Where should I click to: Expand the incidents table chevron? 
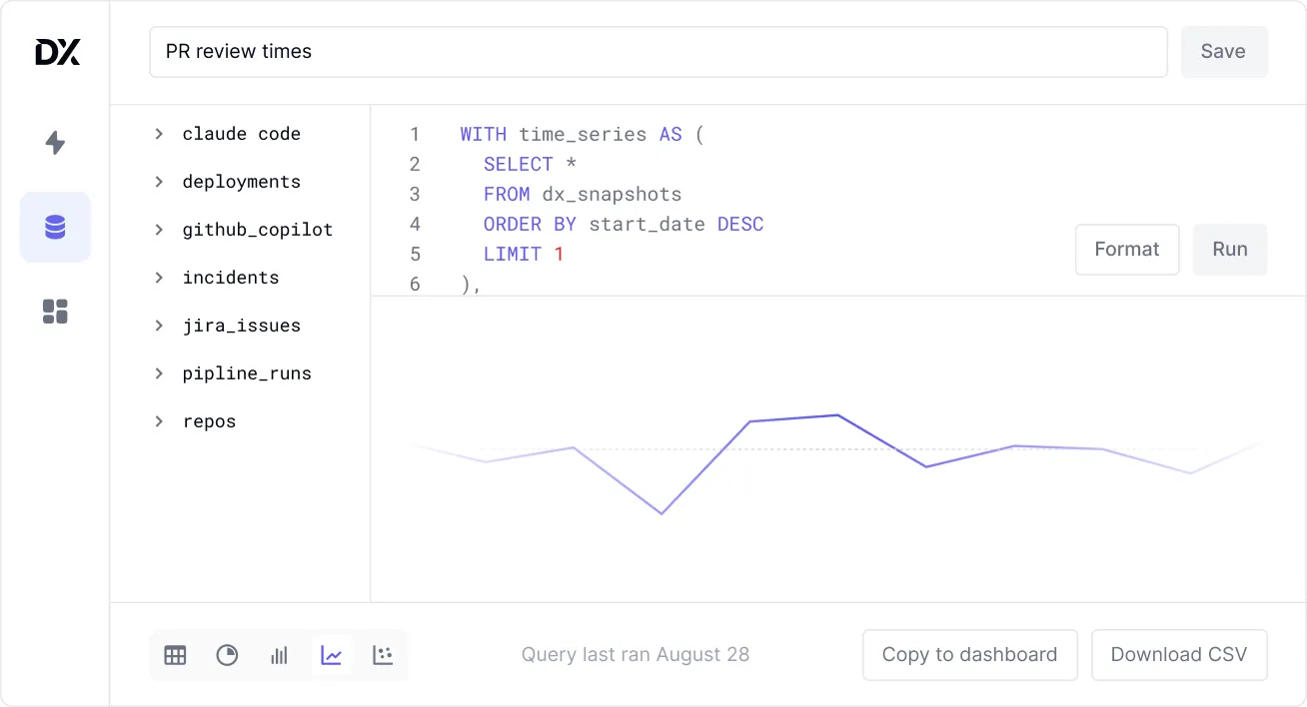[159, 278]
